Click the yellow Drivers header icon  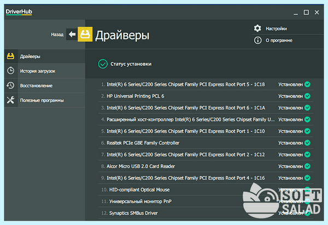coord(85,34)
